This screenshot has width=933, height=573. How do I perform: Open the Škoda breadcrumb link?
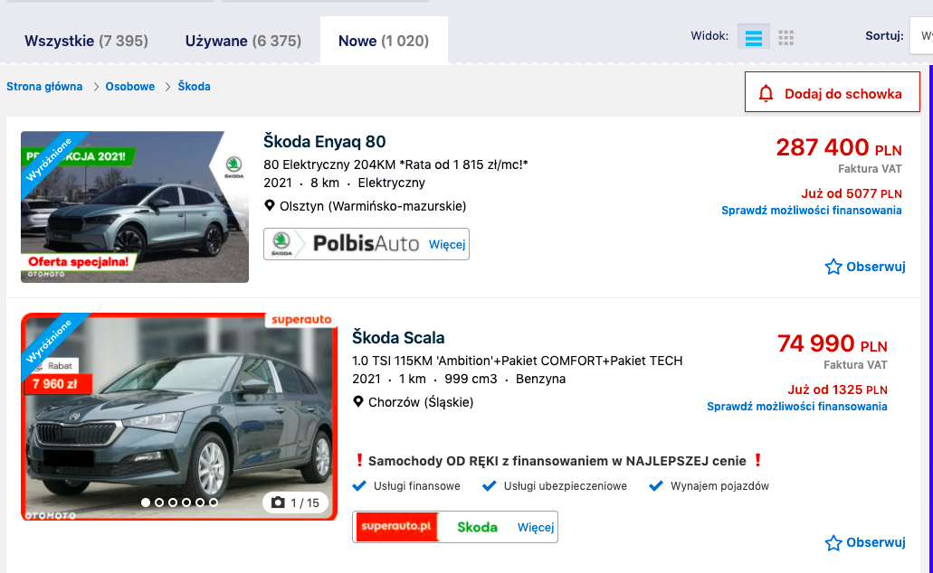pos(194,87)
